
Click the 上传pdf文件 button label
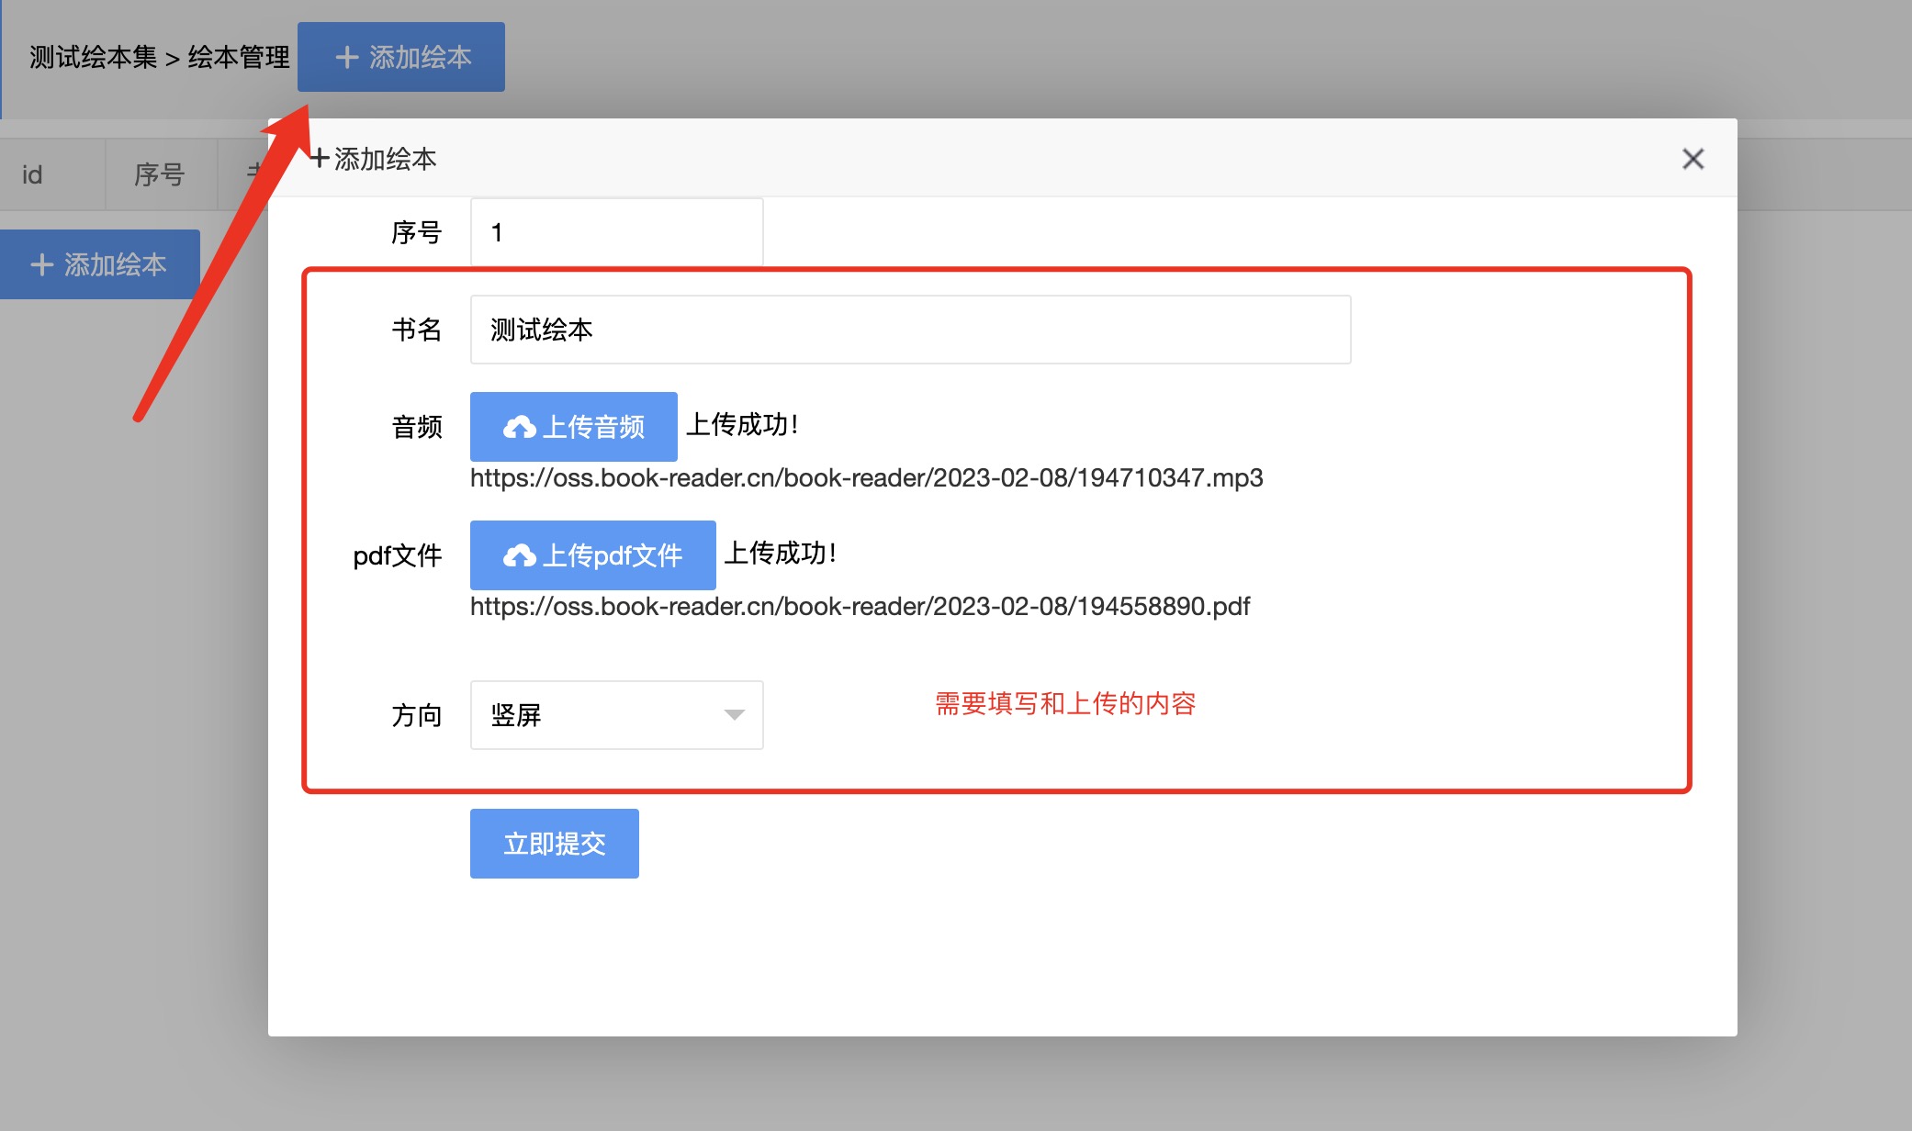click(612, 555)
